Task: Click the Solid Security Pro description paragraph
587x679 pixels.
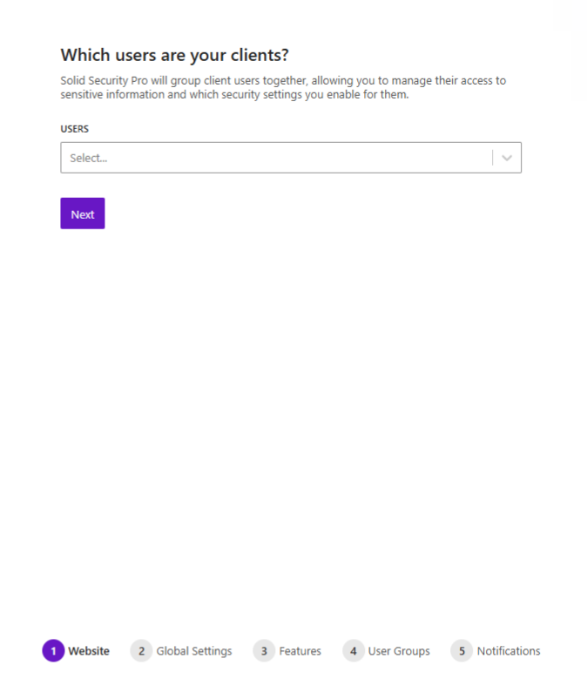Action: (283, 87)
